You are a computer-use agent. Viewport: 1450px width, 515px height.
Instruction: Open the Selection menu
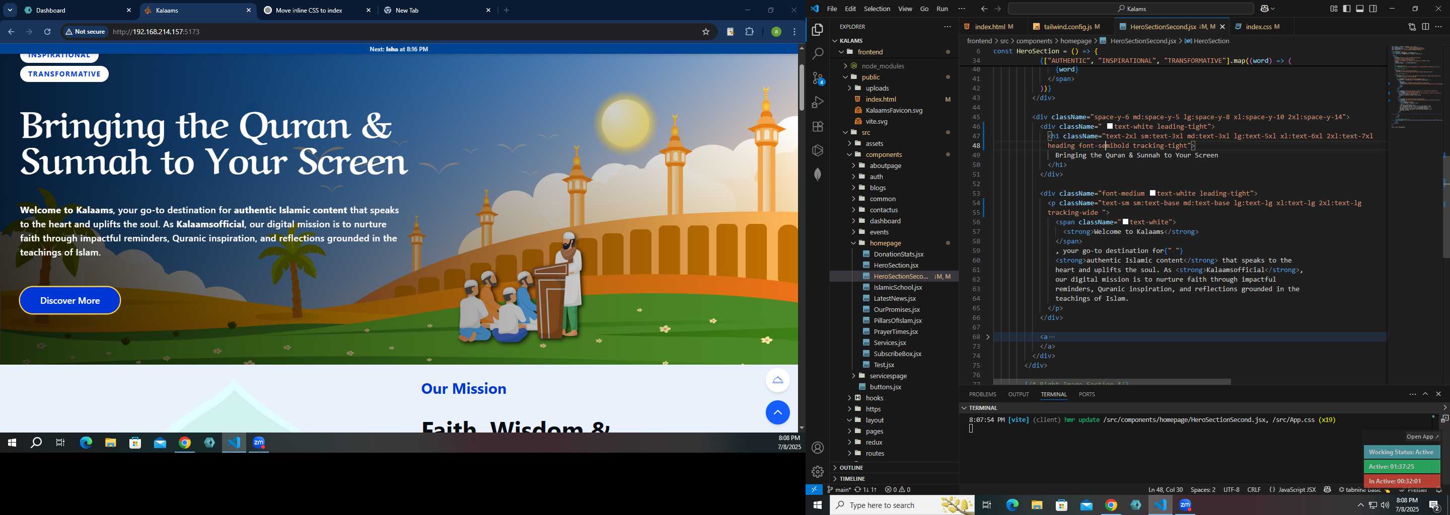coord(877,9)
